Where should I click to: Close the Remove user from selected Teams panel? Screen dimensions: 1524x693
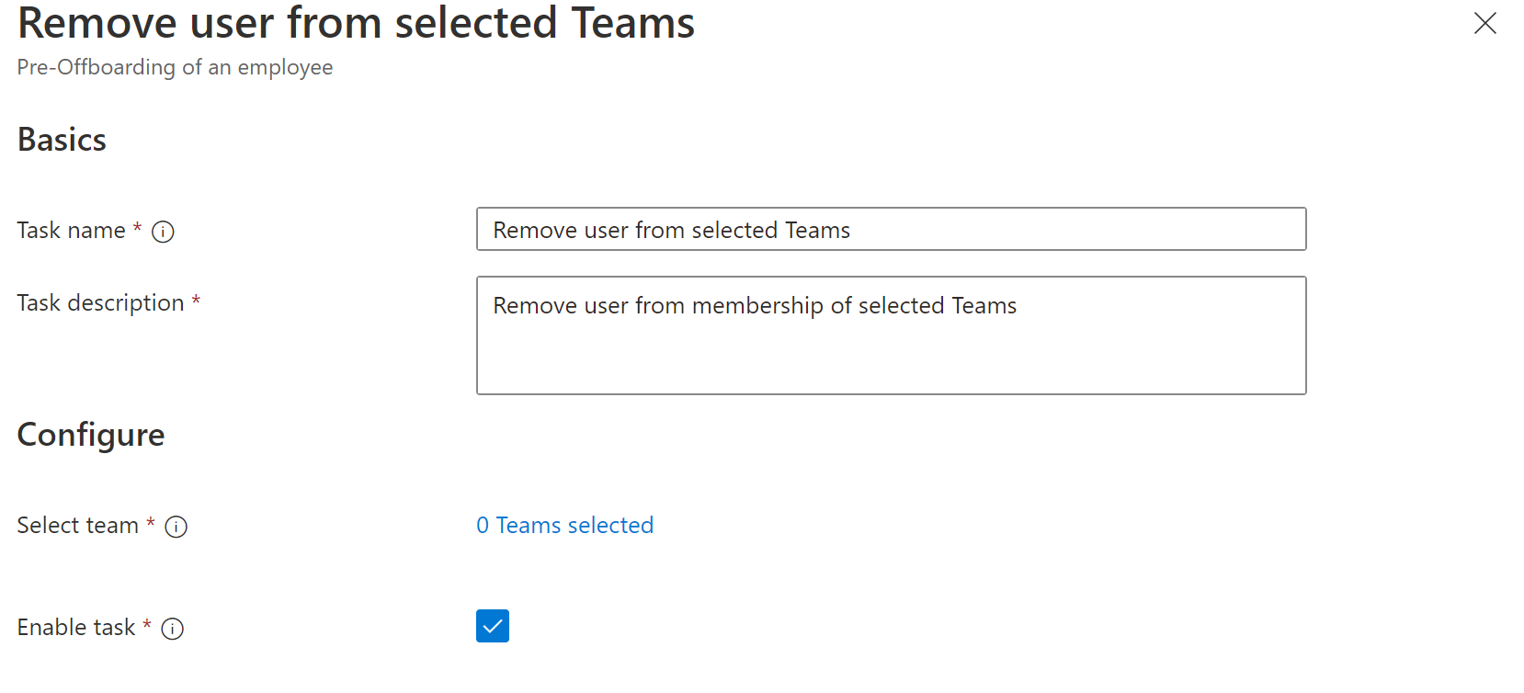coord(1485,24)
